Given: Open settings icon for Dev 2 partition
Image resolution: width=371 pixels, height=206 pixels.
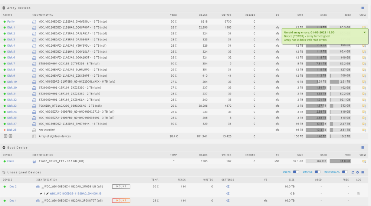Looking at the screenshot, I should pyautogui.click(x=228, y=193).
